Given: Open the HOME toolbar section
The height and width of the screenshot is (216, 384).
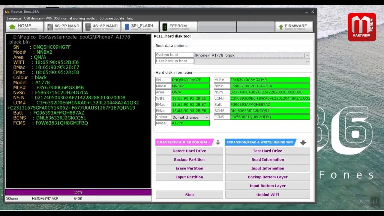Looking at the screenshot, I should tap(25, 27).
